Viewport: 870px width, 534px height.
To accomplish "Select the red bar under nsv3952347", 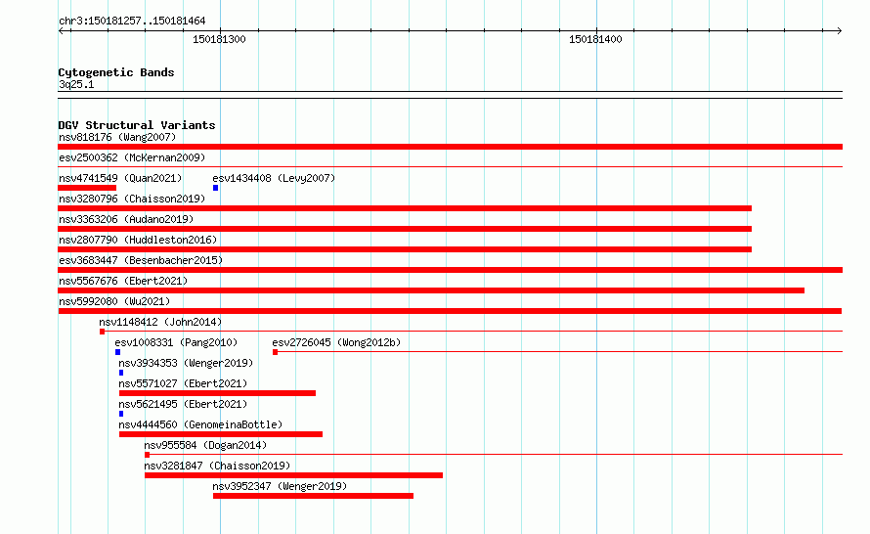I will tap(313, 496).
